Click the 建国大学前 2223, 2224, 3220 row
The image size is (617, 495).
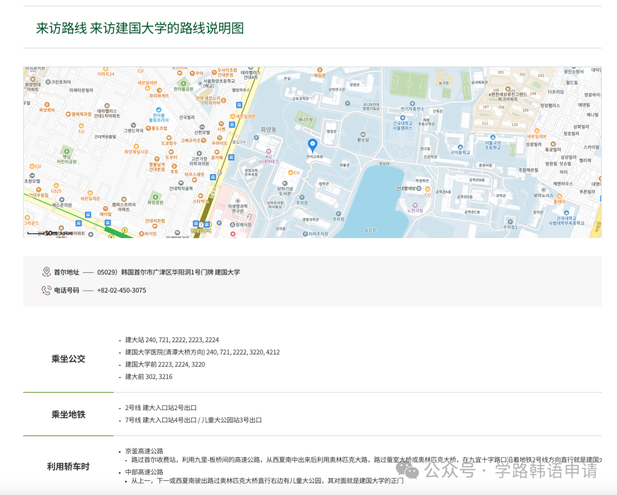(x=165, y=364)
